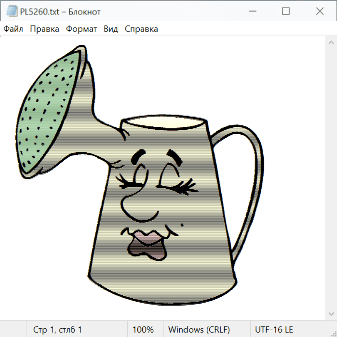Click the scroll down arrow
The image size is (337, 337).
pos(331,313)
